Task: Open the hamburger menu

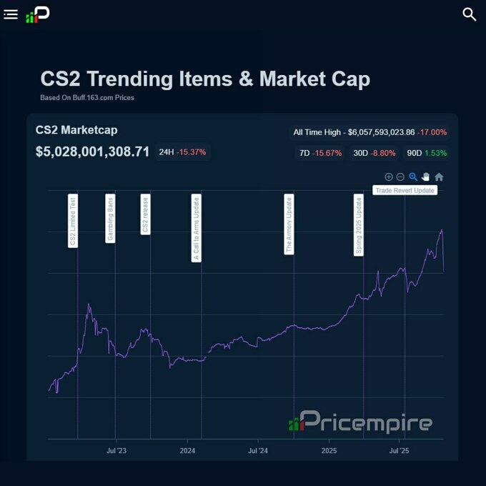Action: pos(11,14)
